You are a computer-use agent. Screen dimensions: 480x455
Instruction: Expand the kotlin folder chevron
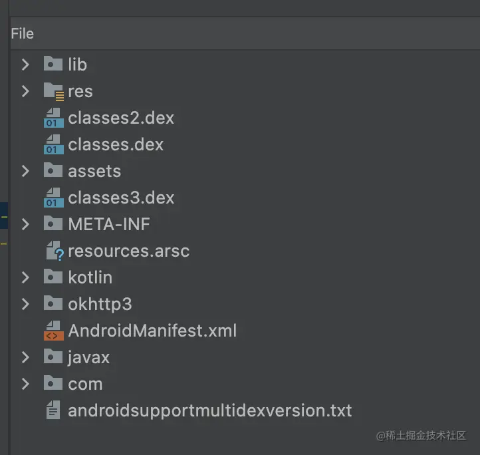tap(25, 277)
